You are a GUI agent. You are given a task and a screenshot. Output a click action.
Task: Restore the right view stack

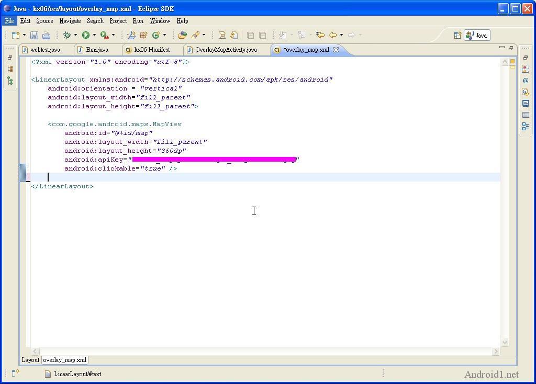click(x=526, y=58)
